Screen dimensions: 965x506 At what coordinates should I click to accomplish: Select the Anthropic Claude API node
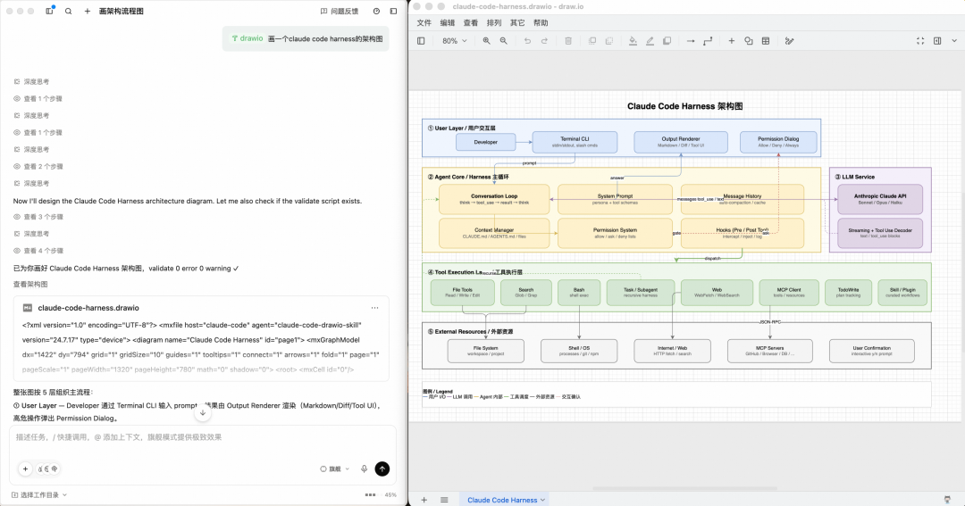coord(880,199)
